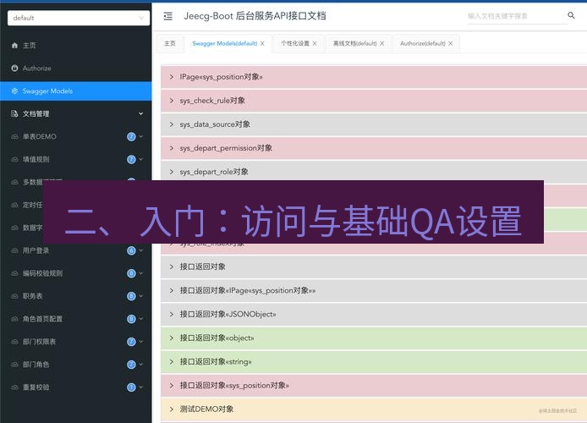Expand the 接口返回对象«sys_position对象» model
Viewport: 587px width, 423px height.
pos(374,386)
